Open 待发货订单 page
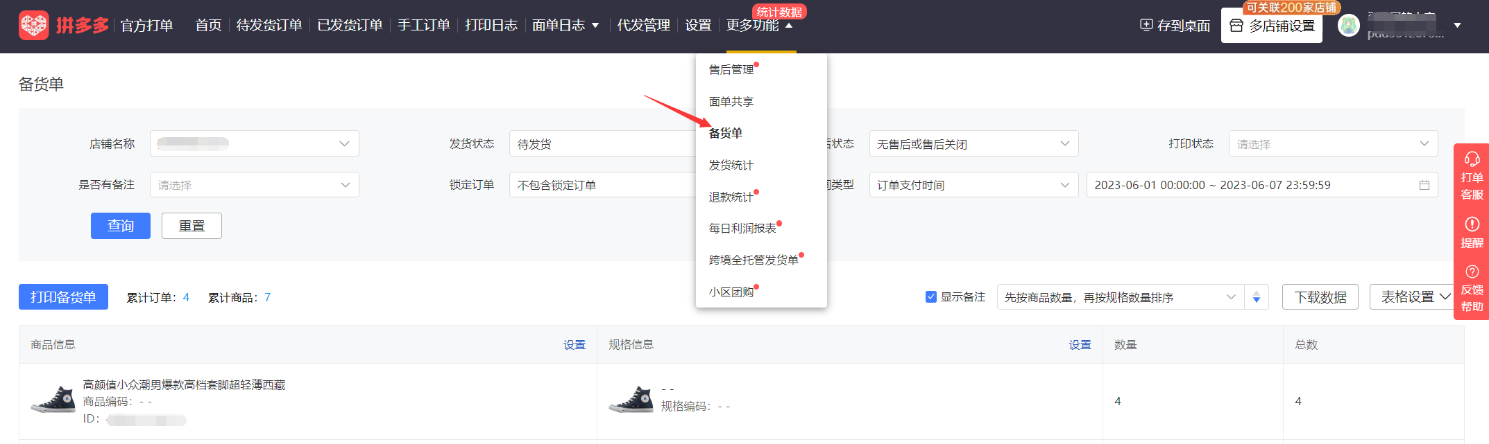 point(269,26)
